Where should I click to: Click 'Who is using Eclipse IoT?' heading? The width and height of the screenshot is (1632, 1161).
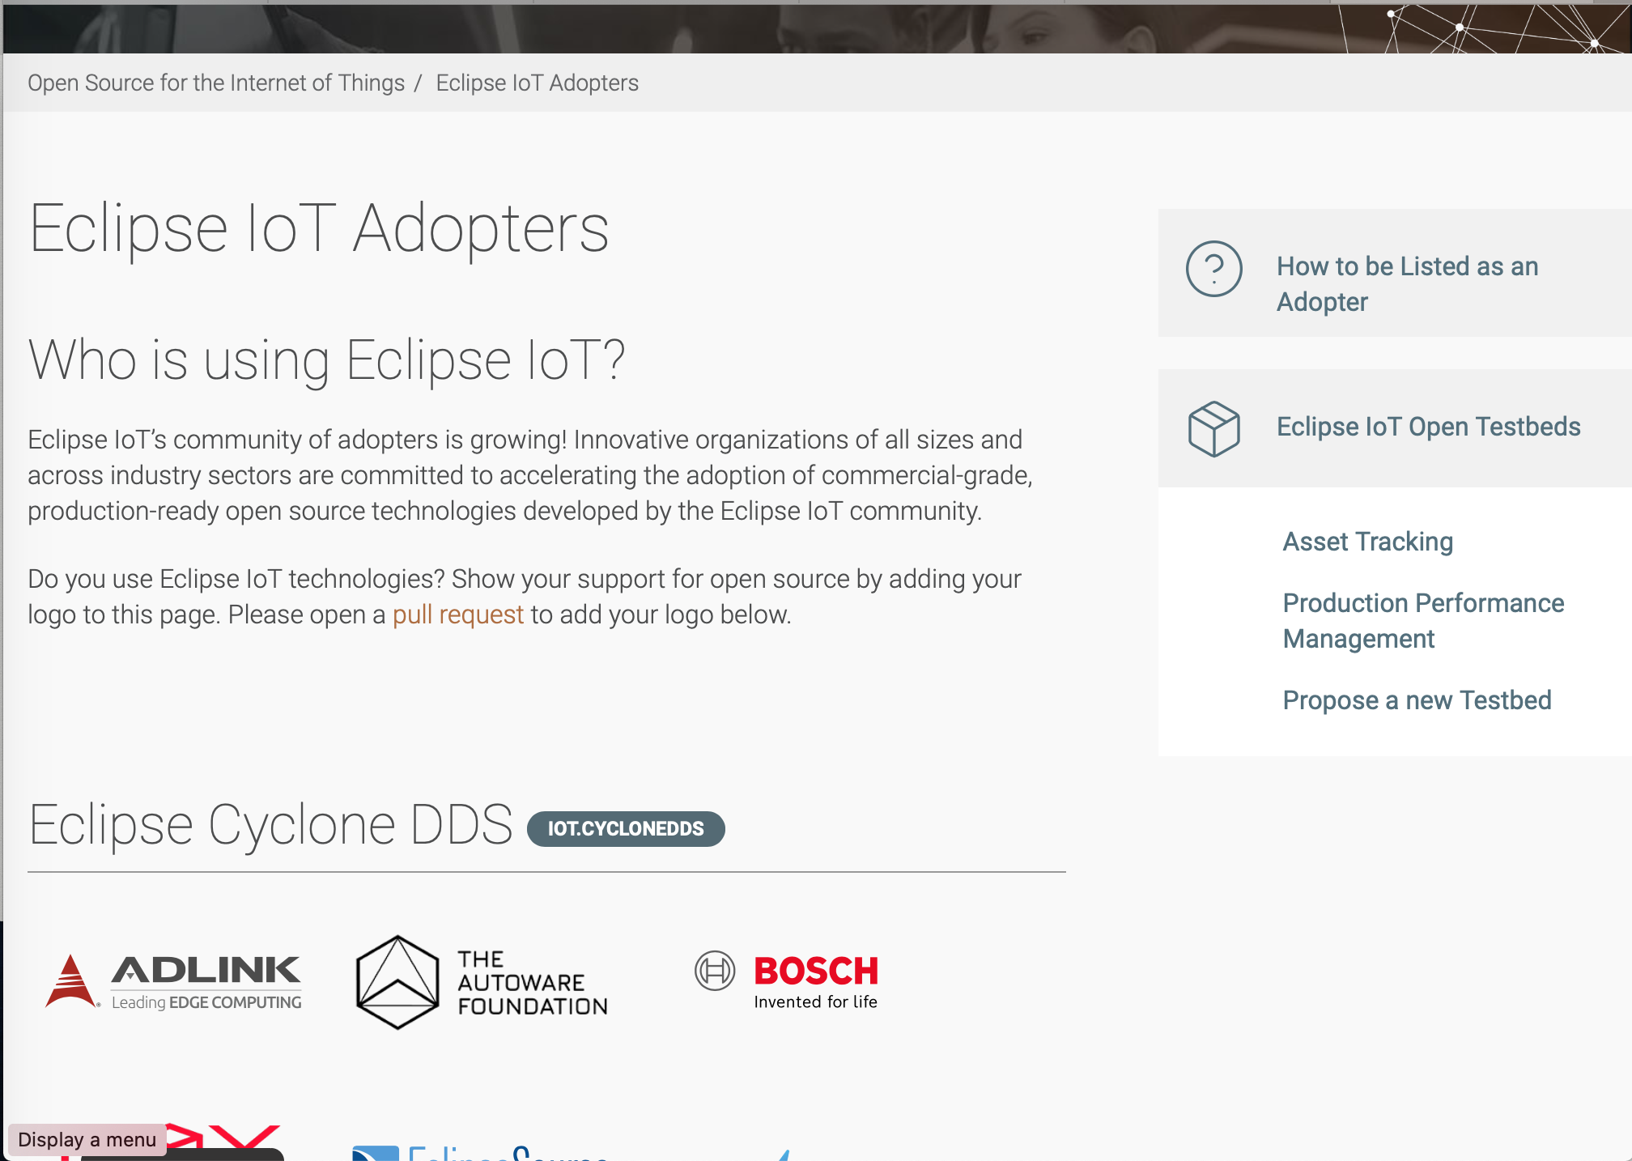click(326, 359)
